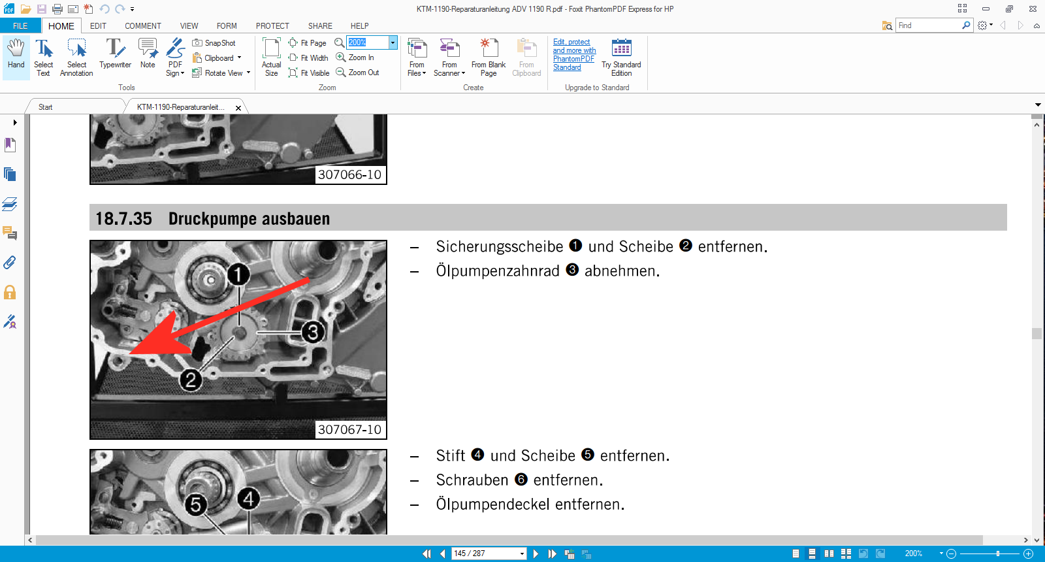This screenshot has width=1045, height=562.
Task: Open the attachments paperclip panel
Action: (10, 263)
